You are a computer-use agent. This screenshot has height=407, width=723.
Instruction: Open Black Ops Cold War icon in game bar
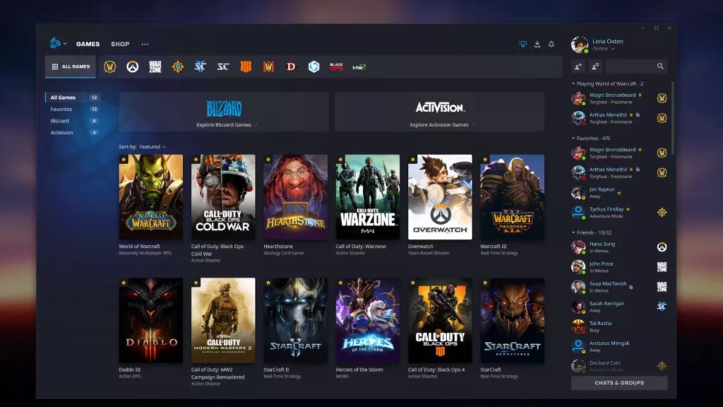coord(336,67)
